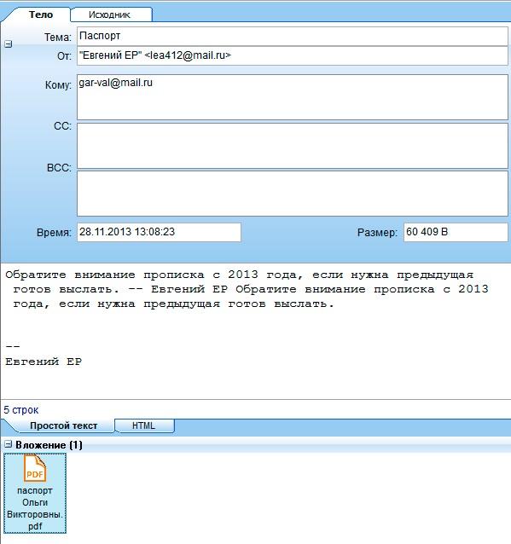Click the BCC label
The width and height of the screenshot is (511, 544).
59,168
